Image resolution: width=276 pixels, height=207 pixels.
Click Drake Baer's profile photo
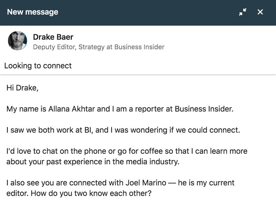(x=17, y=41)
